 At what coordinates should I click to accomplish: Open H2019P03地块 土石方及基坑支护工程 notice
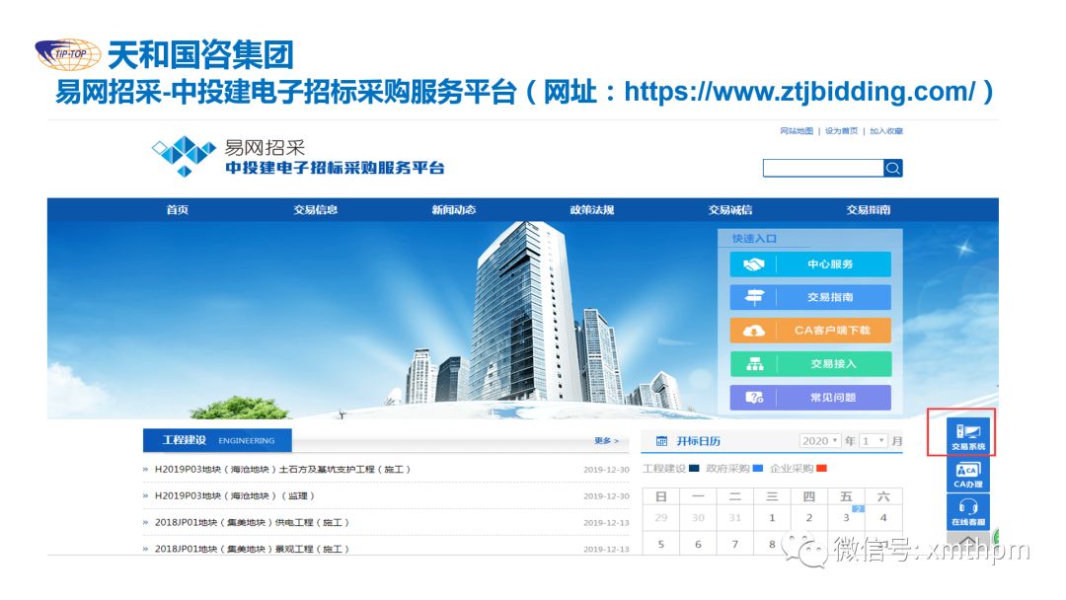click(x=283, y=470)
